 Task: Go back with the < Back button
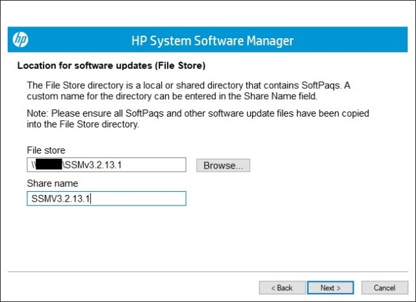[281, 287]
